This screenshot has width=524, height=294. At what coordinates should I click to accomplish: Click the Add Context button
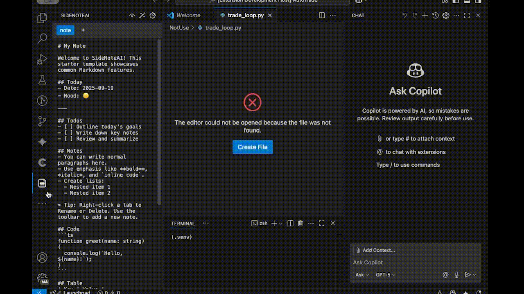[375, 250]
